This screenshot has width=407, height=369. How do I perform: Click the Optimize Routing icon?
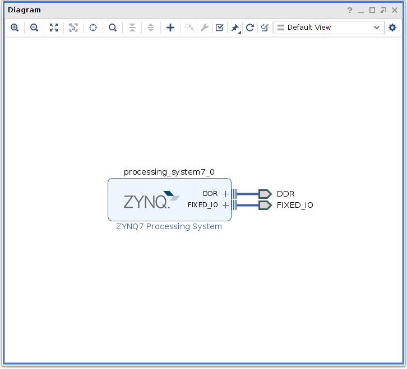click(x=265, y=28)
